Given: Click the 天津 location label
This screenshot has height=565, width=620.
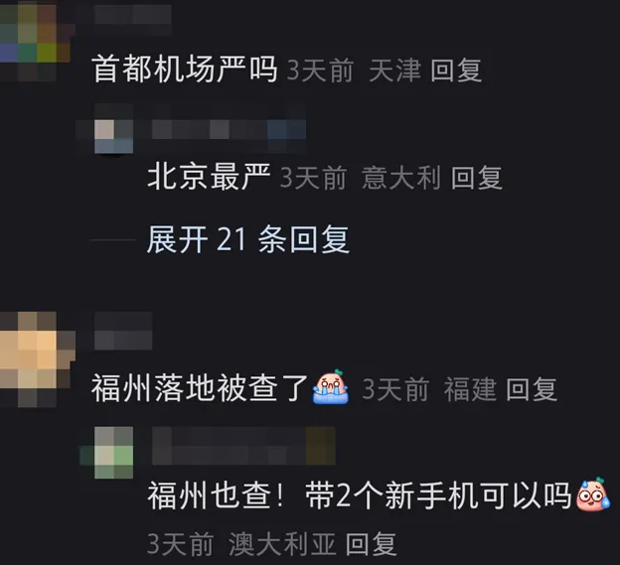Looking at the screenshot, I should pos(394,71).
